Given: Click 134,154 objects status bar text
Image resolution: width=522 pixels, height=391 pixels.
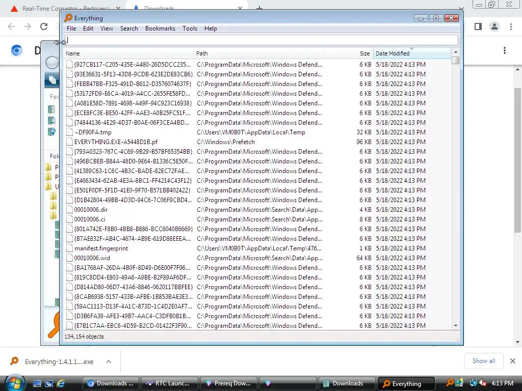Looking at the screenshot, I should [x=84, y=337].
